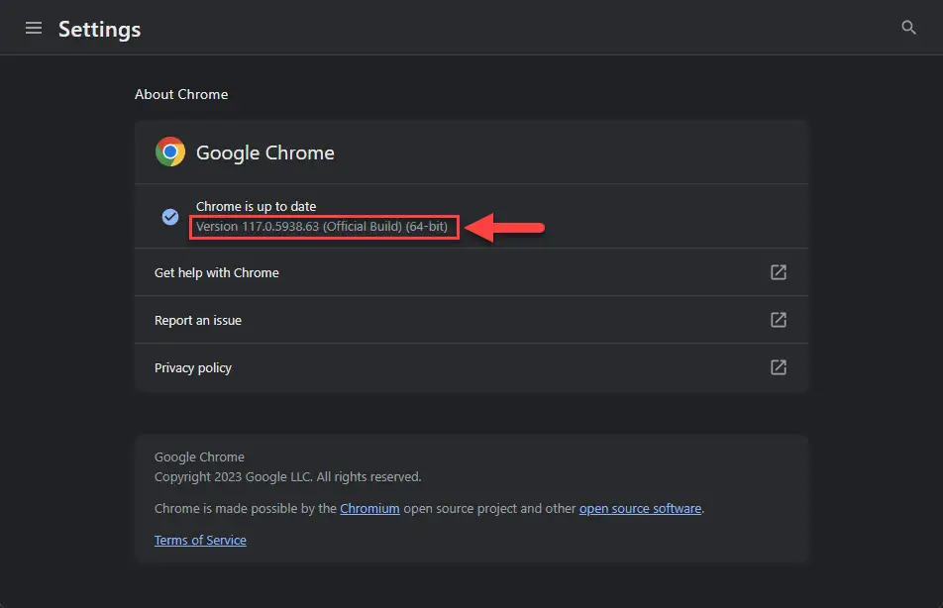Click the Google Chrome logo icon
This screenshot has width=943, height=608.
click(170, 152)
